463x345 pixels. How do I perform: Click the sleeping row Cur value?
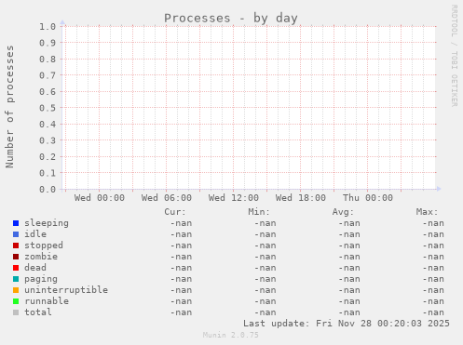click(181, 223)
